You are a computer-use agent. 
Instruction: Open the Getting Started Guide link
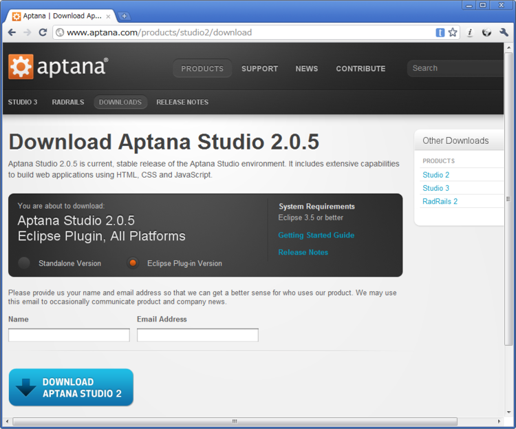pyautogui.click(x=316, y=235)
